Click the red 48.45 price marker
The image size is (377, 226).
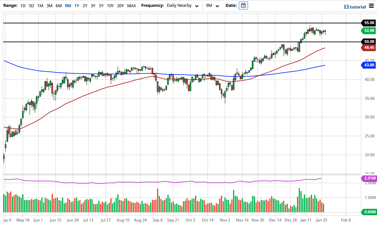(369, 47)
